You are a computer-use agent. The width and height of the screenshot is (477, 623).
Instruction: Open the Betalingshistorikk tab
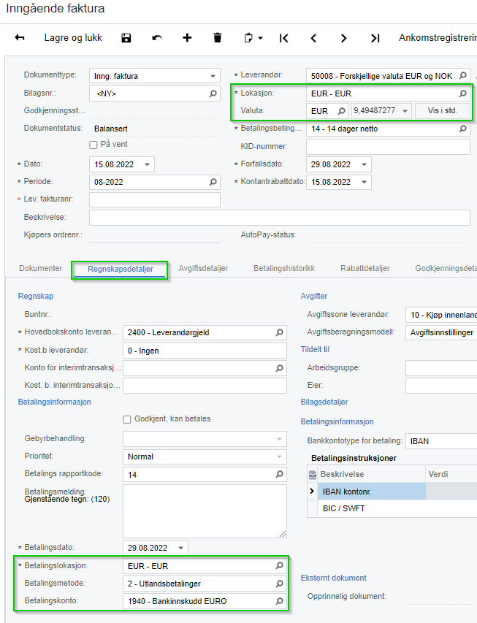pyautogui.click(x=284, y=268)
